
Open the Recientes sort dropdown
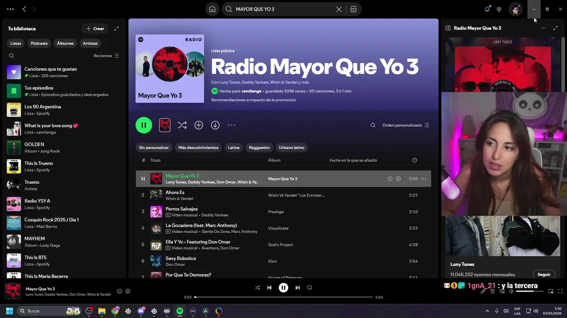pyautogui.click(x=106, y=56)
